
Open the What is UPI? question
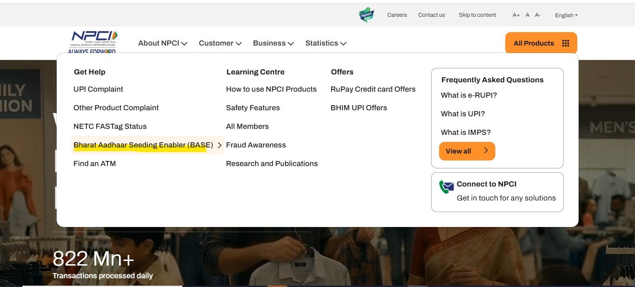[463, 114]
